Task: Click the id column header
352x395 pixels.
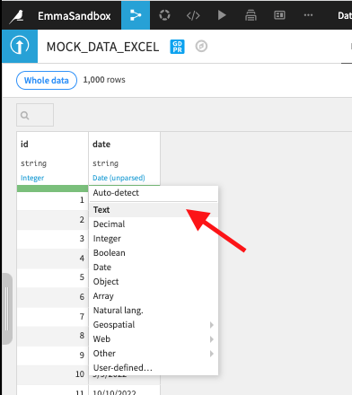Action: (x=24, y=145)
